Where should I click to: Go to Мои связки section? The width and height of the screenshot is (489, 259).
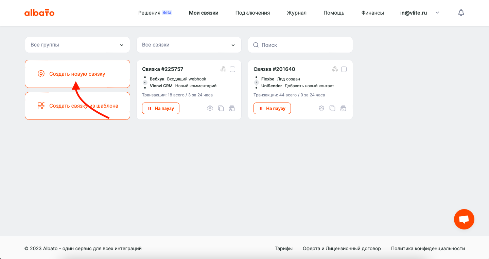tap(204, 13)
